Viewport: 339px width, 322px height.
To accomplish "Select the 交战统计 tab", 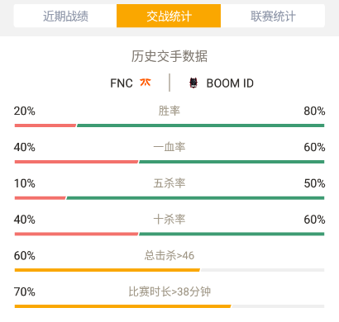I will [169, 16].
